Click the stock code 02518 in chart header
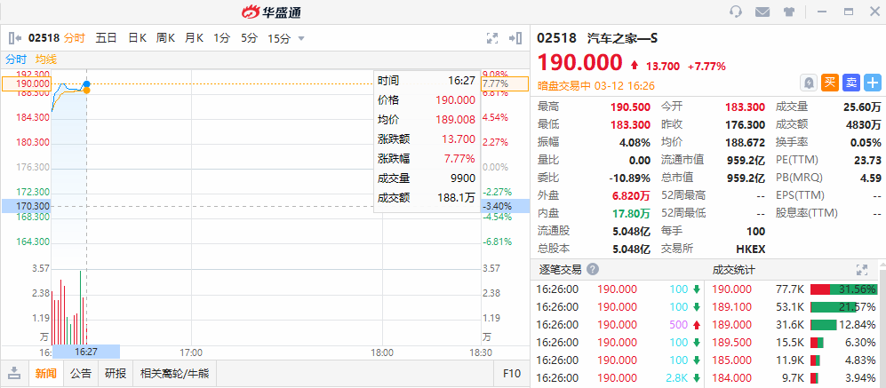Image resolution: width=886 pixels, height=388 pixels. pyautogui.click(x=44, y=38)
